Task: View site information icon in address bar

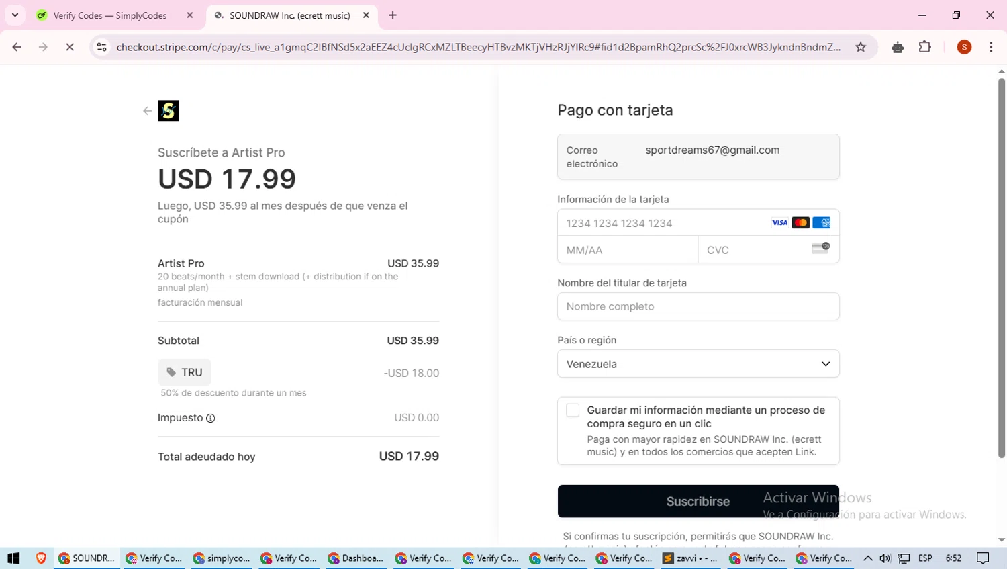Action: click(x=102, y=47)
